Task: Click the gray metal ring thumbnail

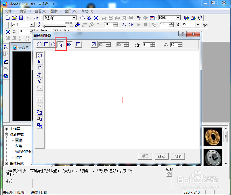Action: [x=213, y=158]
